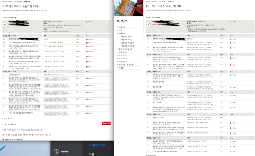Click plus icon on the 01:19 Cincinnati Hub row

click(x=87, y=67)
